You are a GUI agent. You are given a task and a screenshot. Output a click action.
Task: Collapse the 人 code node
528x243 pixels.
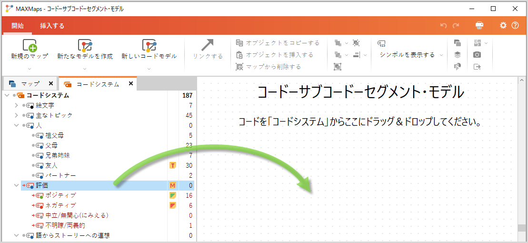tap(16, 126)
